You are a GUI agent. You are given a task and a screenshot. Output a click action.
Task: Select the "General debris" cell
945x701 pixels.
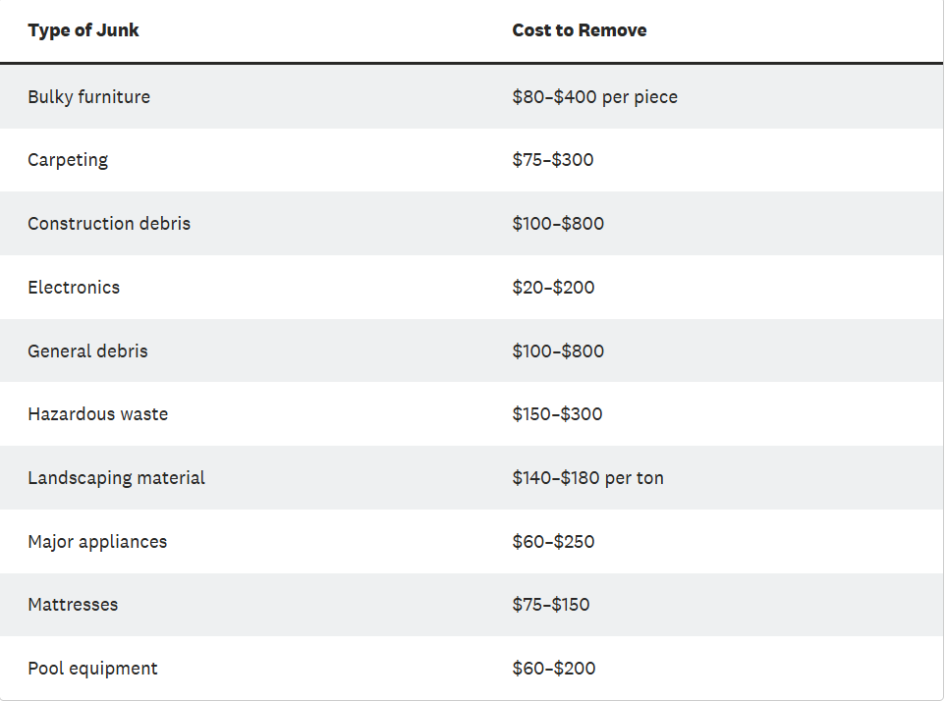coord(87,351)
